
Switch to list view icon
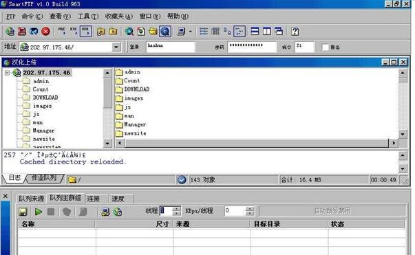tap(203, 32)
